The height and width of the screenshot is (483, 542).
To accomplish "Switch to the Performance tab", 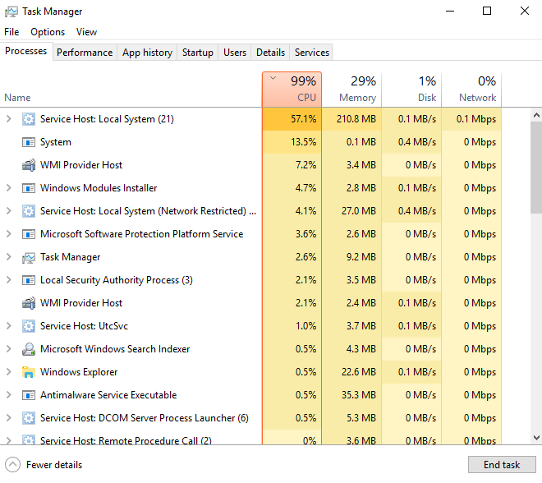I will [x=85, y=53].
